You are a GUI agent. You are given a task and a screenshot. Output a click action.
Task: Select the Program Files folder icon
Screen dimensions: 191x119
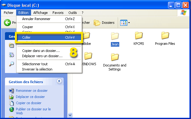[165, 35]
